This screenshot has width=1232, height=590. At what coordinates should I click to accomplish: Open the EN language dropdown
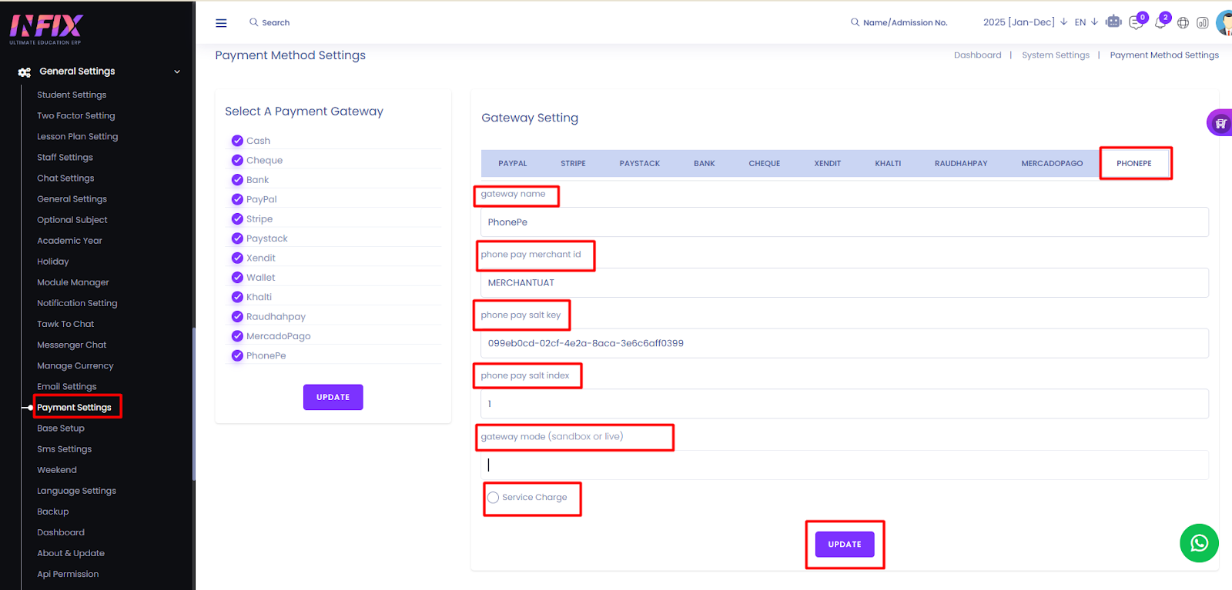1086,22
